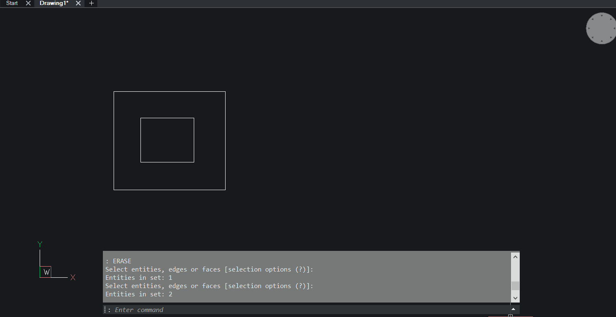
Task: Click the command history scrollbar thumb
Action: 515,286
